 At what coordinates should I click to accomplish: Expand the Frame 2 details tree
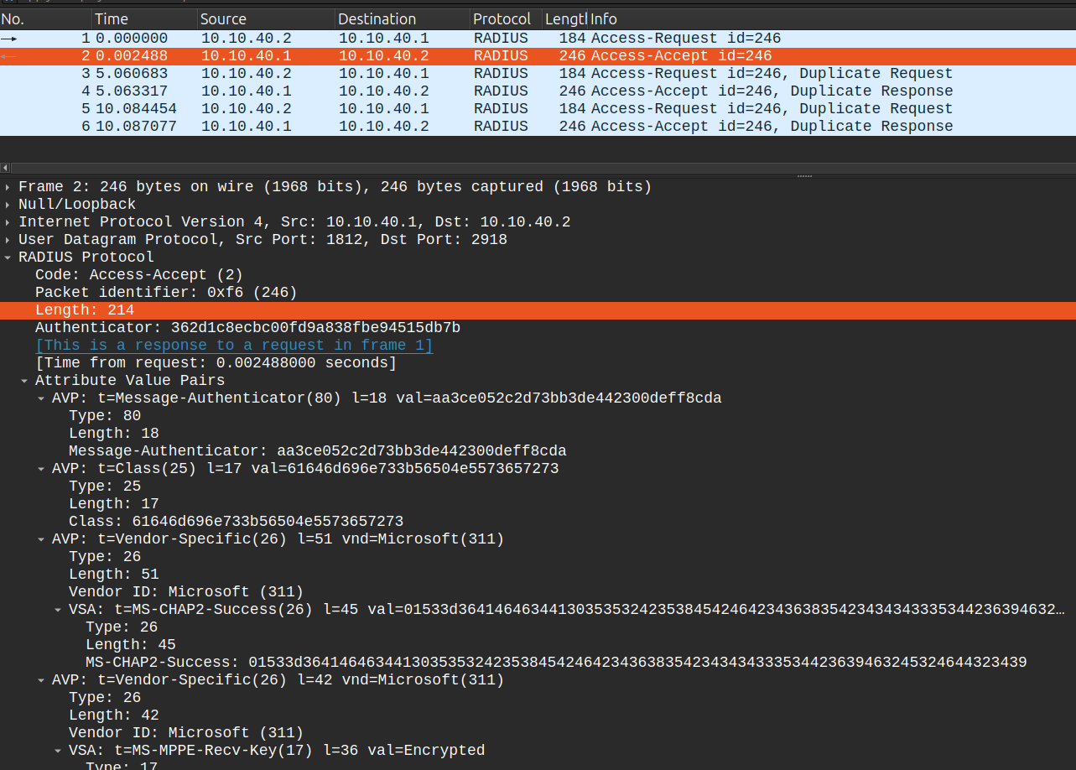[8, 187]
